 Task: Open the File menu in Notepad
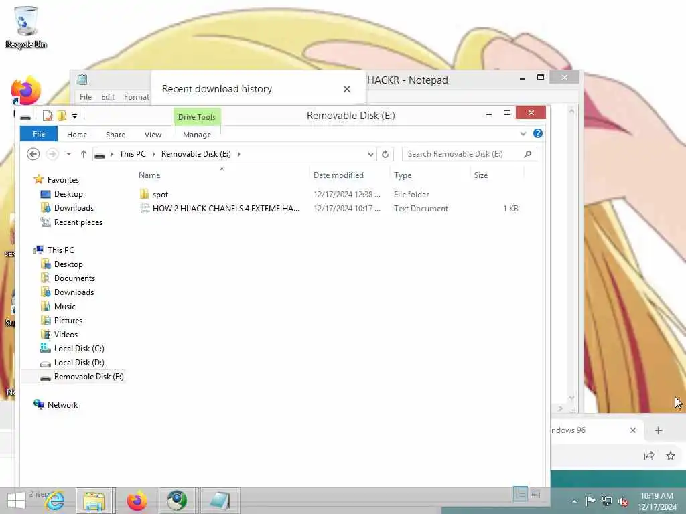pyautogui.click(x=86, y=96)
